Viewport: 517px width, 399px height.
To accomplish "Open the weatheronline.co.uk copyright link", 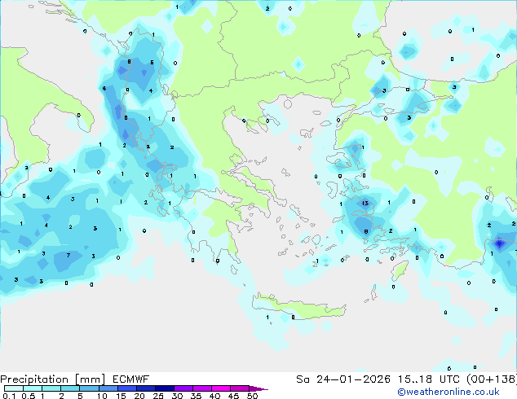I will coord(449,392).
